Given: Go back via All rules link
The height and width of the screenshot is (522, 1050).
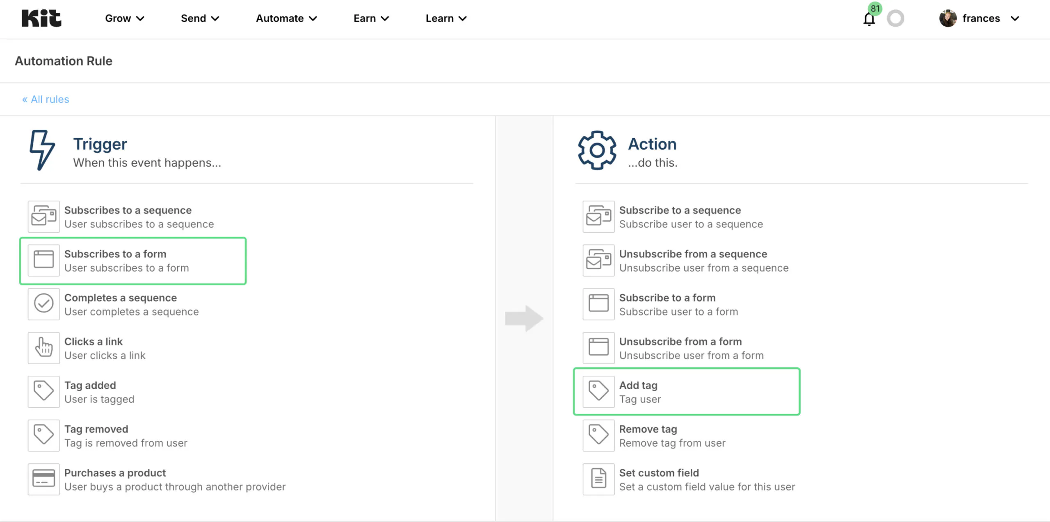Looking at the screenshot, I should tap(46, 99).
